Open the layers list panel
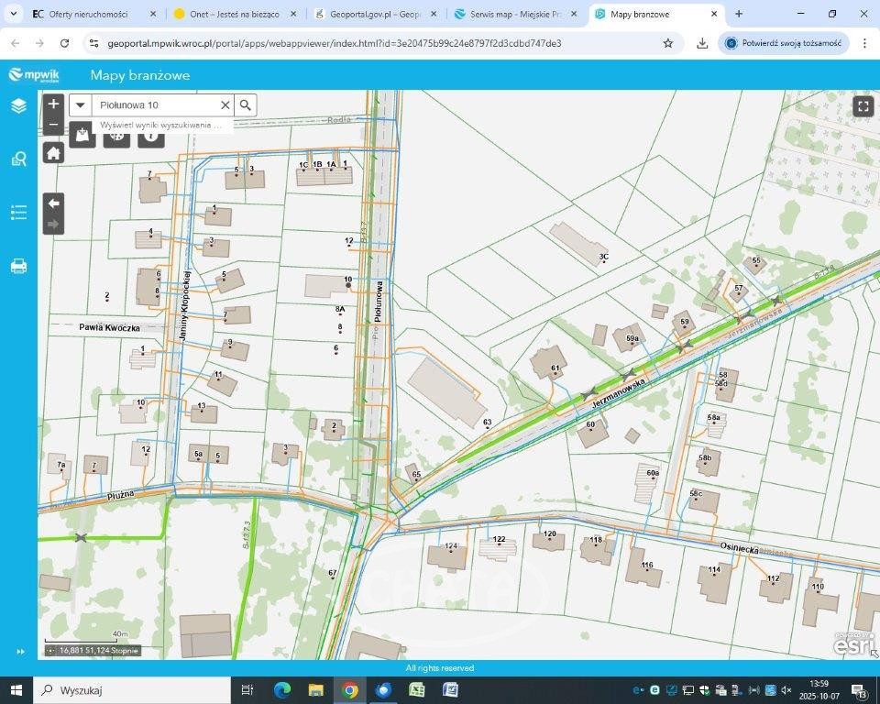Image resolution: width=880 pixels, height=704 pixels. (18, 106)
